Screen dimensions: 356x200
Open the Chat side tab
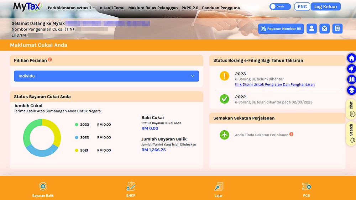click(x=351, y=109)
